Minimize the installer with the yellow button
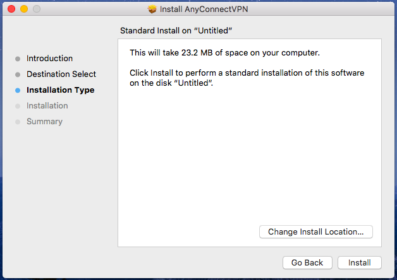This screenshot has width=397, height=280. tap(24, 9)
